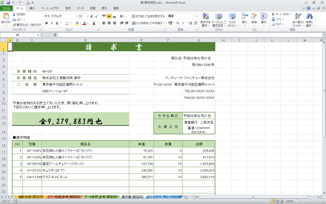Switch to the Formulas (数式) tab
The width and height of the screenshot is (326, 204).
pos(68,8)
